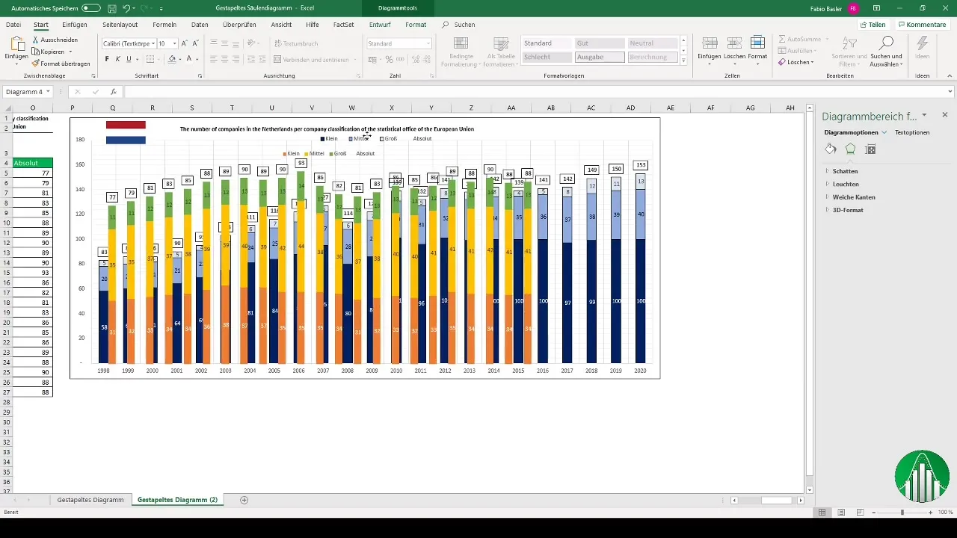
Task: Click the insert function fx icon
Action: click(114, 92)
